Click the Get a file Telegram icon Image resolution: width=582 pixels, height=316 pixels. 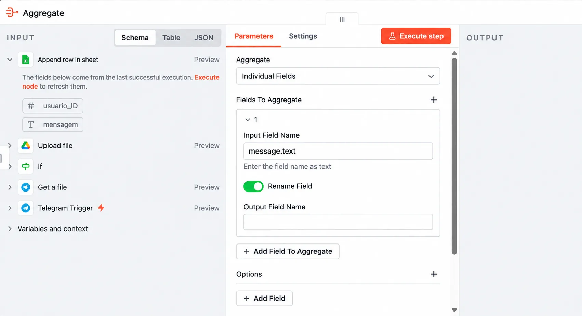click(x=26, y=187)
